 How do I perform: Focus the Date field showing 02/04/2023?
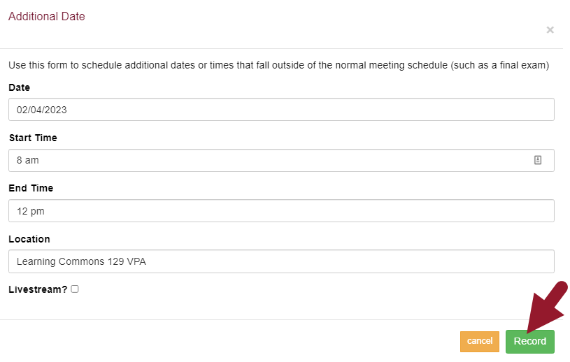[x=281, y=110]
